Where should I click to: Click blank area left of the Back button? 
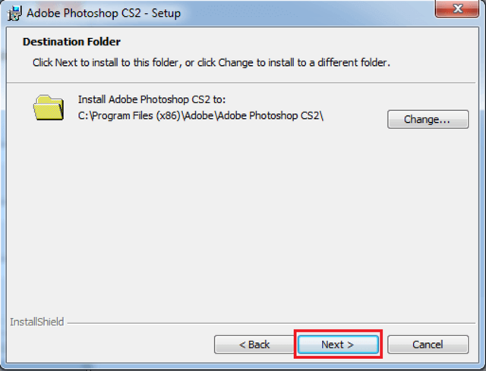[x=114, y=344]
